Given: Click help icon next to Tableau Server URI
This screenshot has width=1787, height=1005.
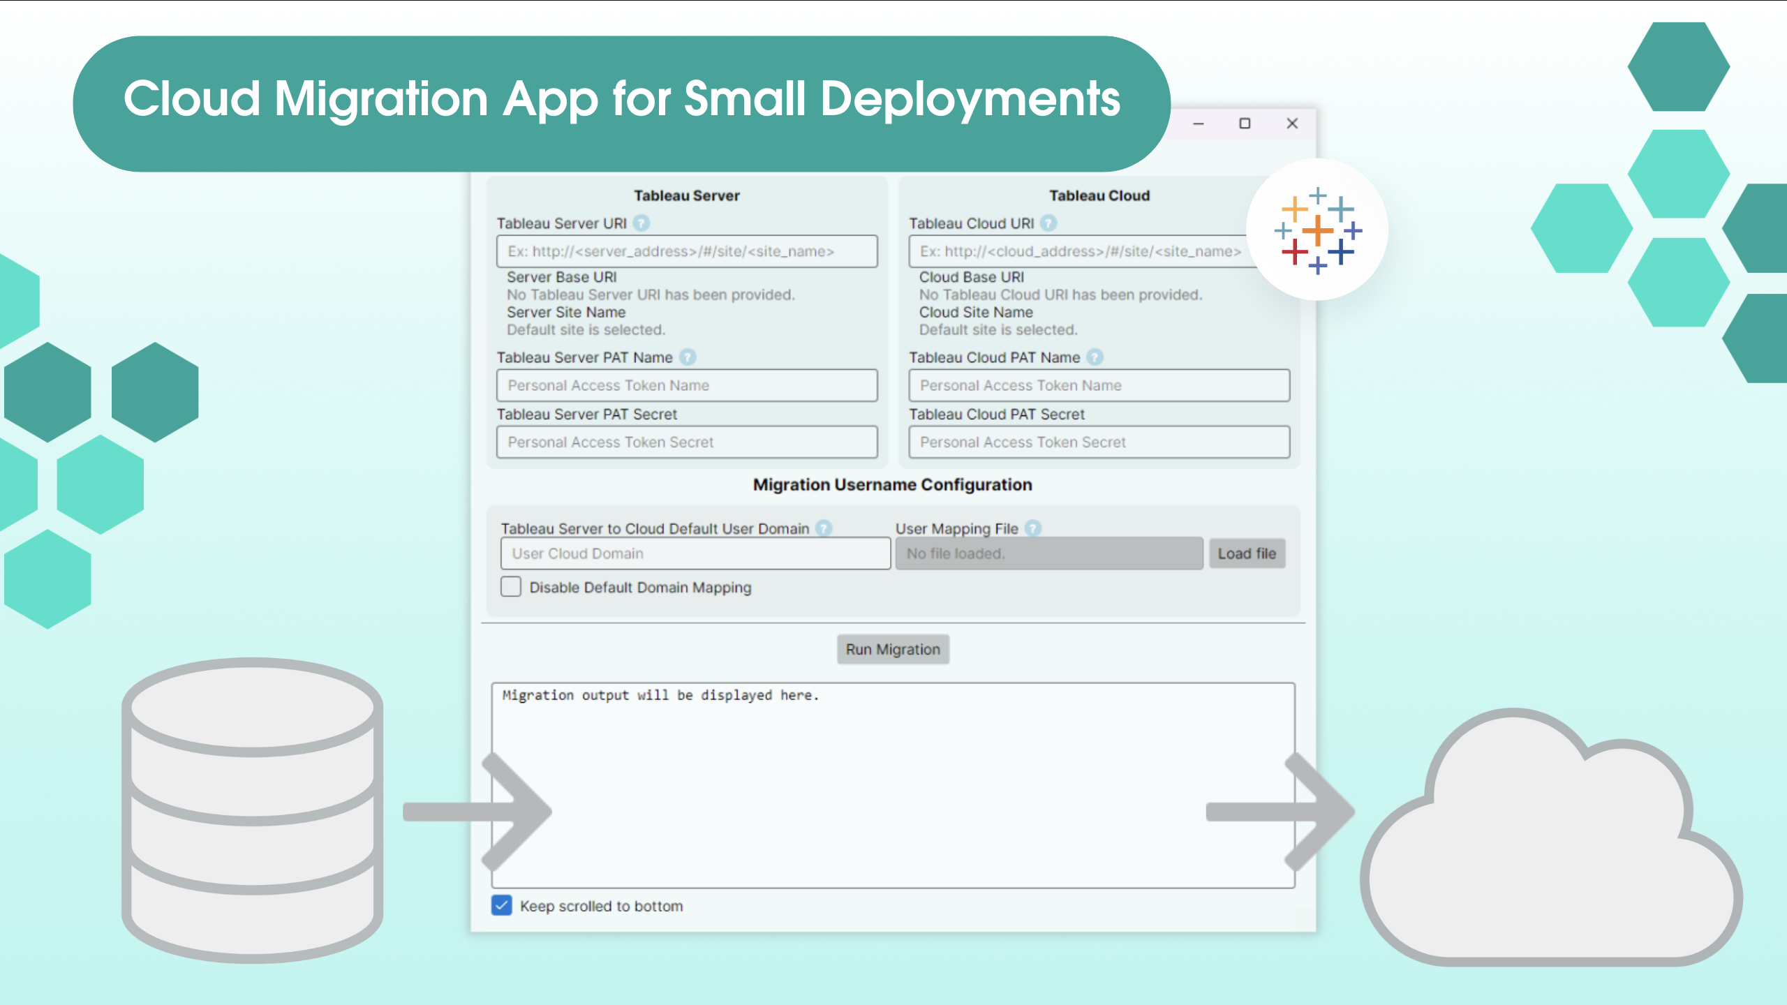Looking at the screenshot, I should tap(641, 223).
